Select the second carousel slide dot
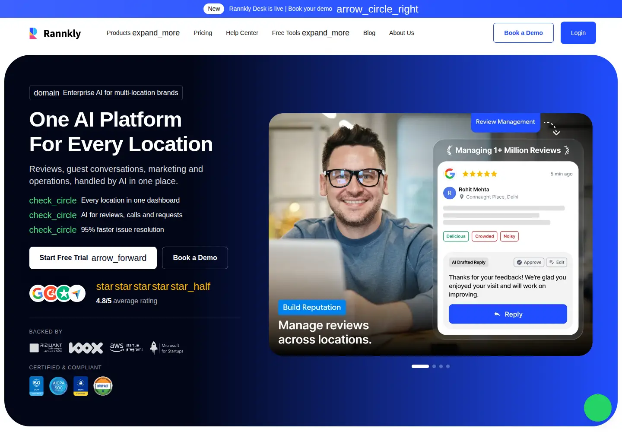The image size is (622, 432). pos(434,366)
